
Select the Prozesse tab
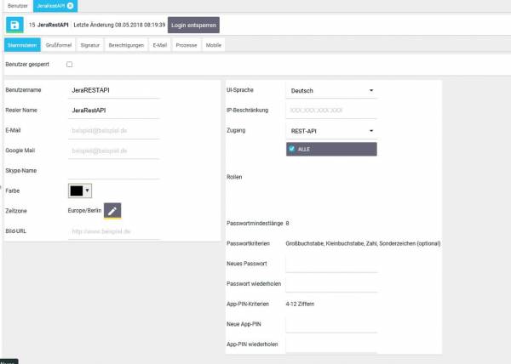coord(187,45)
